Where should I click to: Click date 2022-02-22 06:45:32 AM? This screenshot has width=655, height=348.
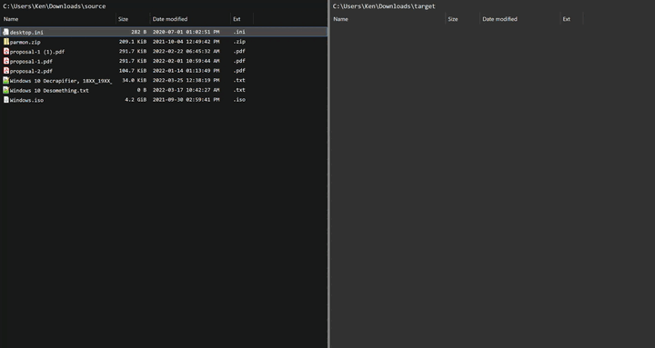(186, 51)
